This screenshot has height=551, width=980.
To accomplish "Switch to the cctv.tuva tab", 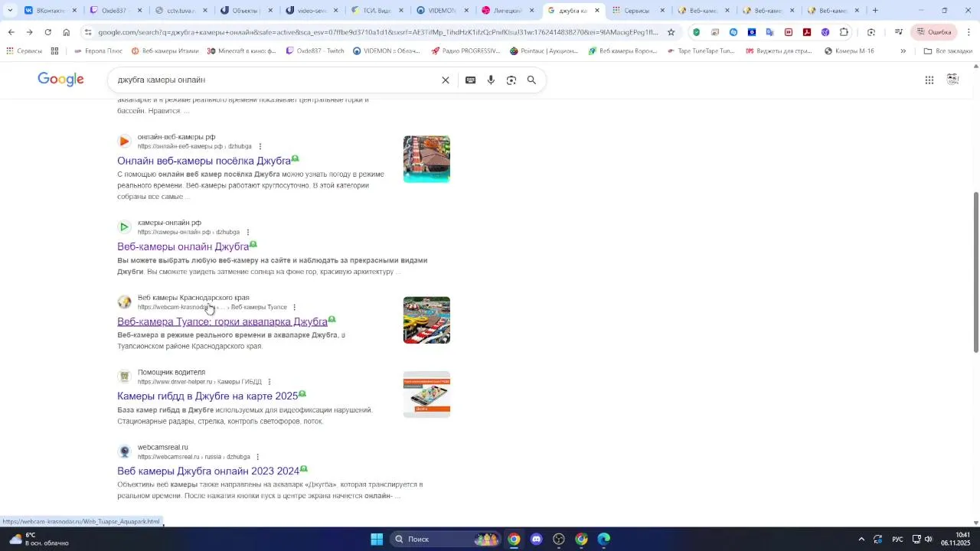I will (180, 10).
